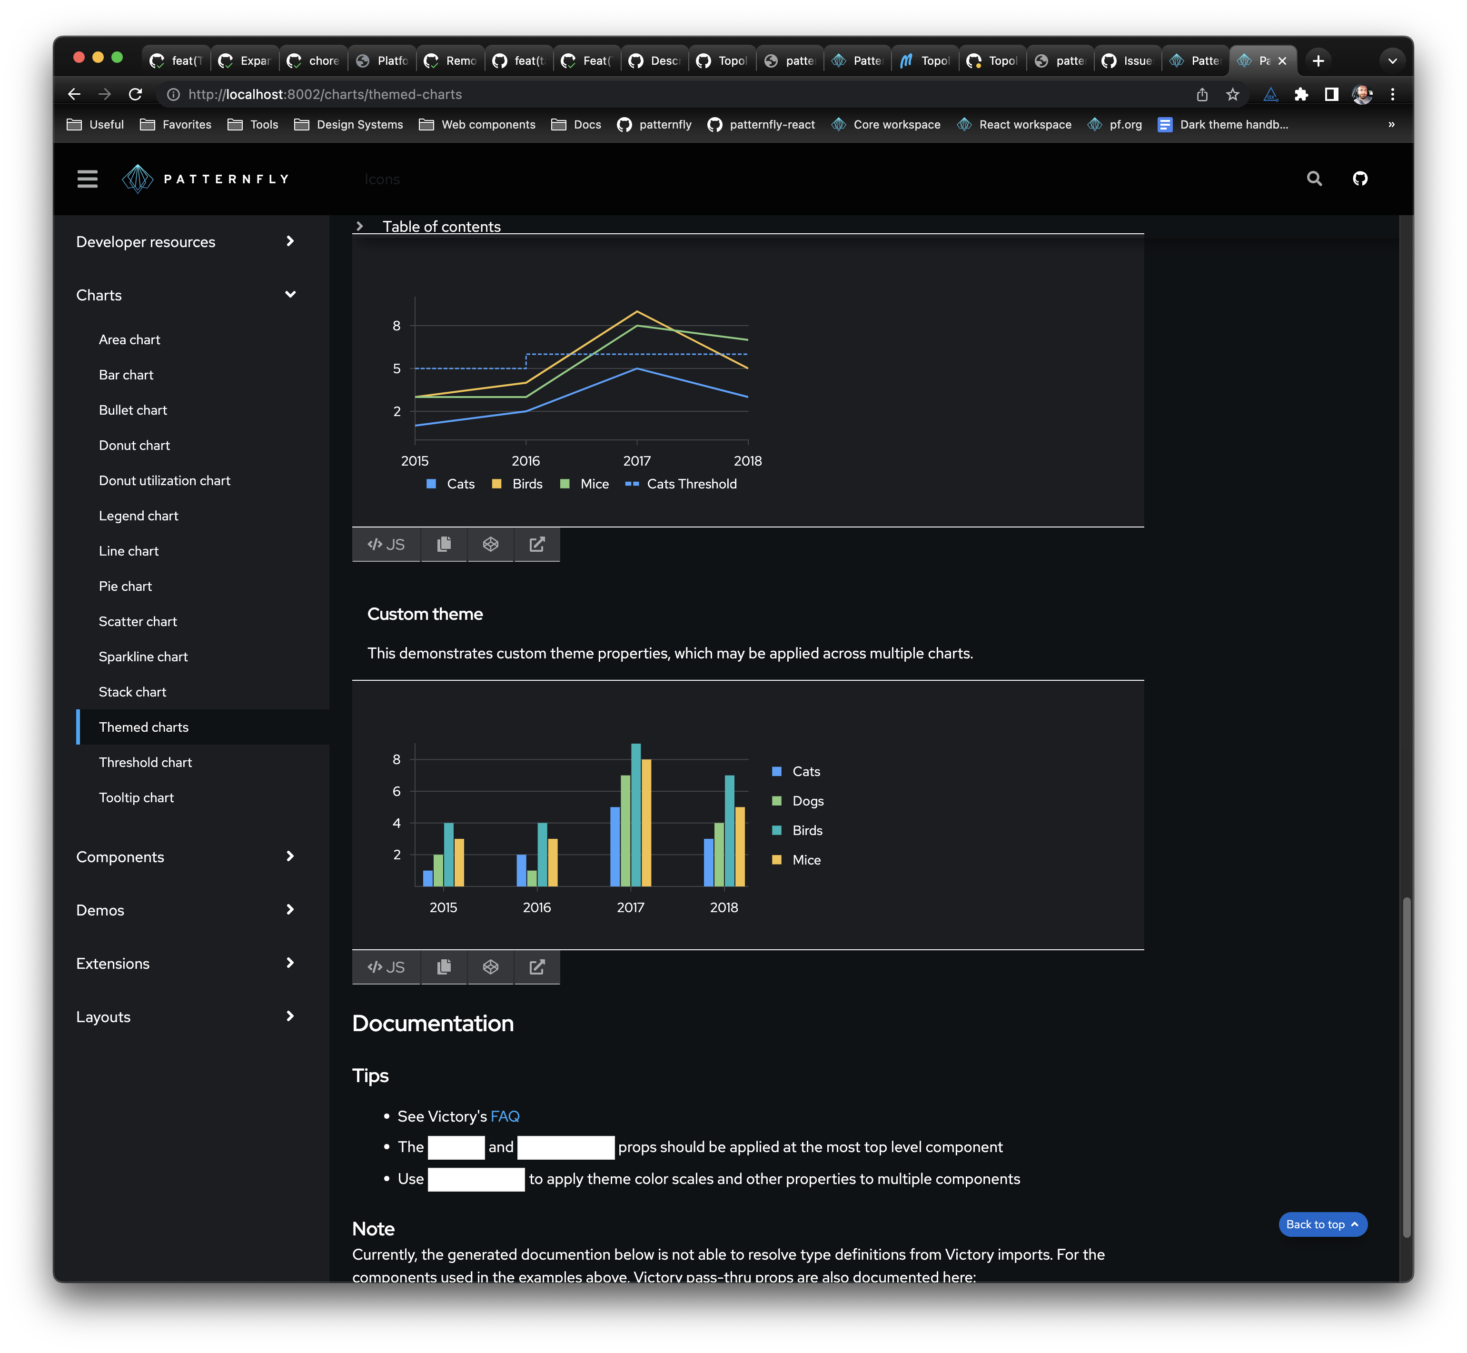Click the Victory FAQ link
The height and width of the screenshot is (1353, 1467).
[x=505, y=1116]
